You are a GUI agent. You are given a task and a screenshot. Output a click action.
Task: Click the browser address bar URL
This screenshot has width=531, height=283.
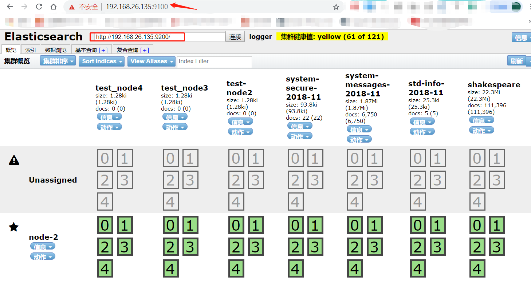coord(137,7)
